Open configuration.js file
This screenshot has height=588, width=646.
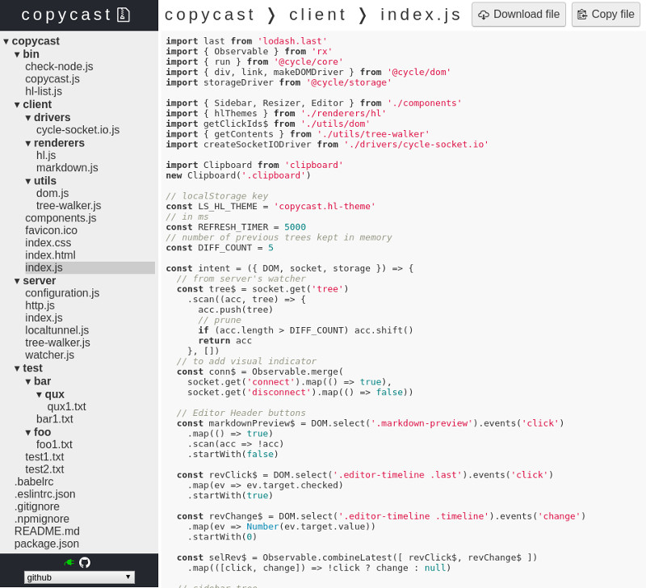(x=62, y=293)
